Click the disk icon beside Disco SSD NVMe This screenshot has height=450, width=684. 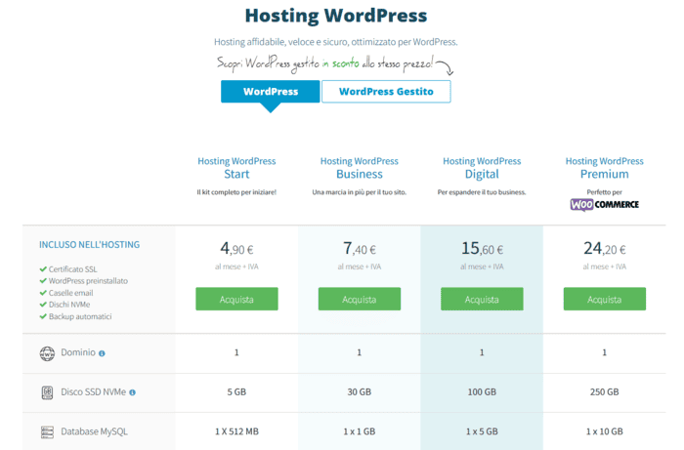[x=48, y=392]
